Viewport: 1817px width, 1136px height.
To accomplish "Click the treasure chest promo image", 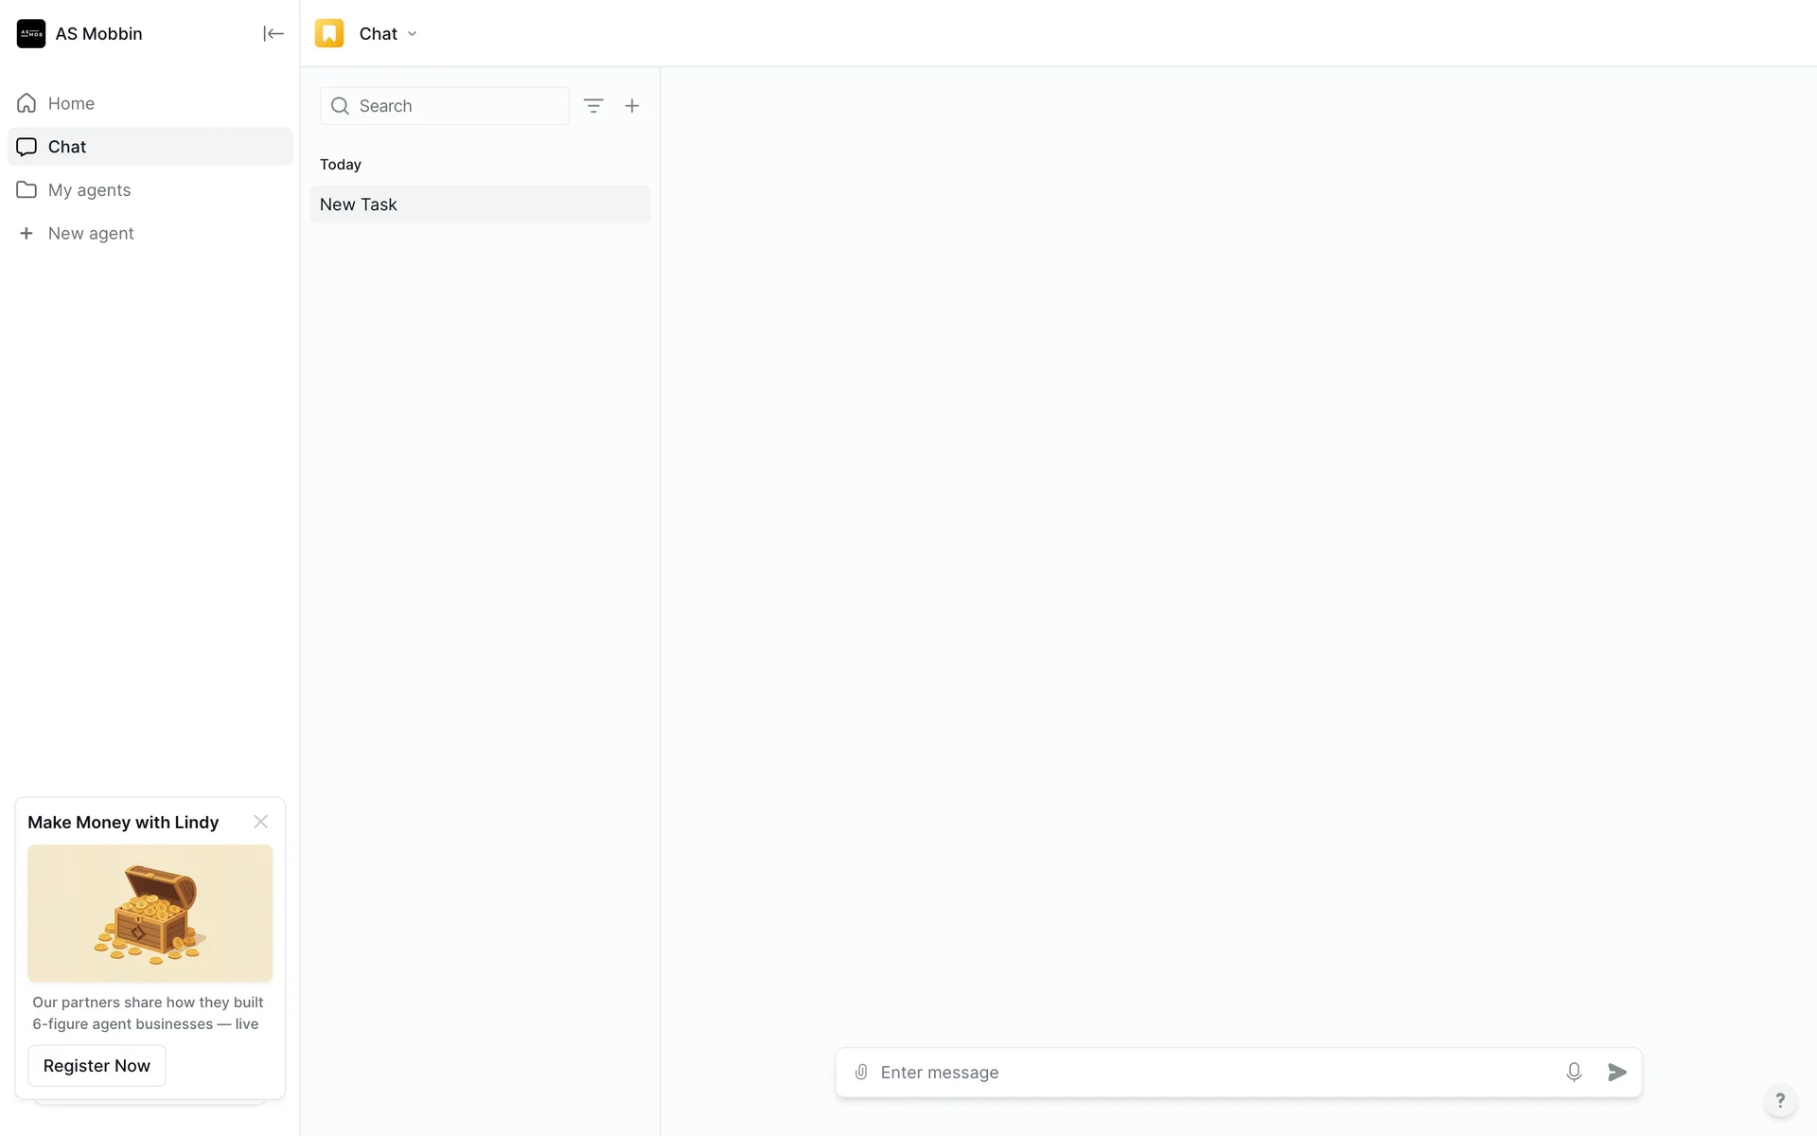I will (150, 913).
